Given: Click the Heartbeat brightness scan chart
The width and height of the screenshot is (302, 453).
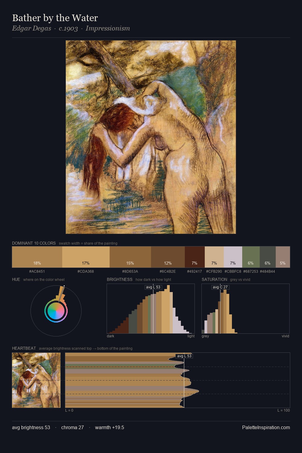Looking at the screenshot, I should (x=178, y=380).
